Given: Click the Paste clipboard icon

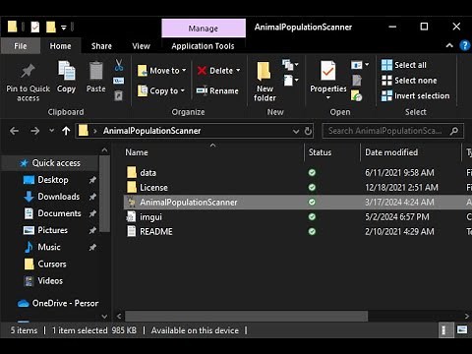Looking at the screenshot, I should point(96,71).
